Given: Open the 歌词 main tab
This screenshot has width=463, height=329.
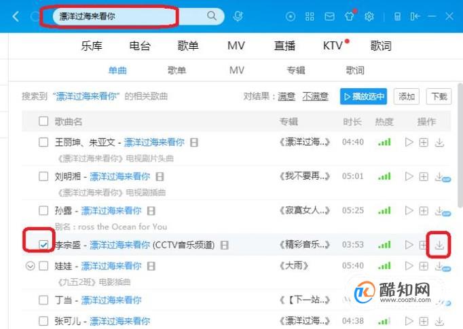Looking at the screenshot, I should coord(381,45).
